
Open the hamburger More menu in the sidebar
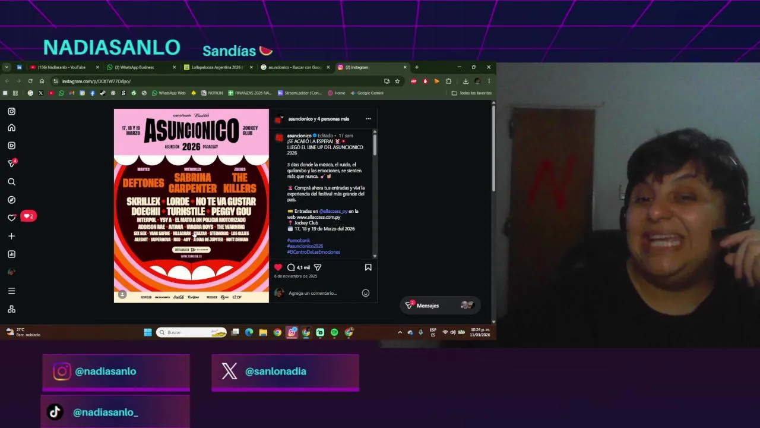(x=11, y=291)
